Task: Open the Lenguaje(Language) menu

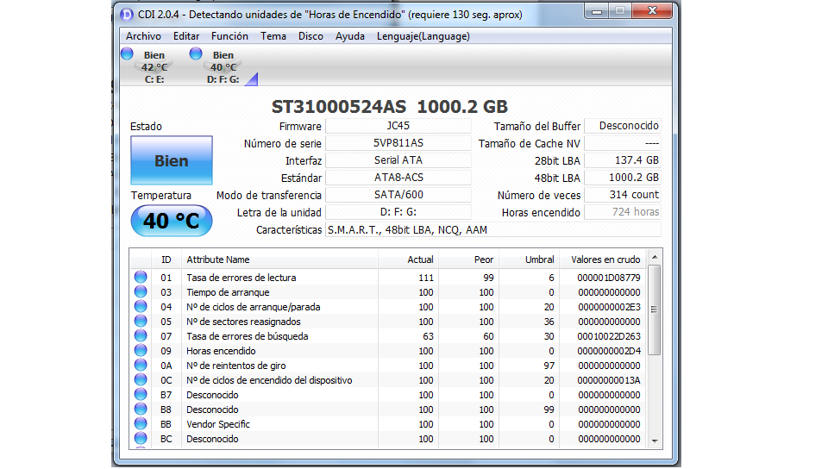Action: click(423, 36)
